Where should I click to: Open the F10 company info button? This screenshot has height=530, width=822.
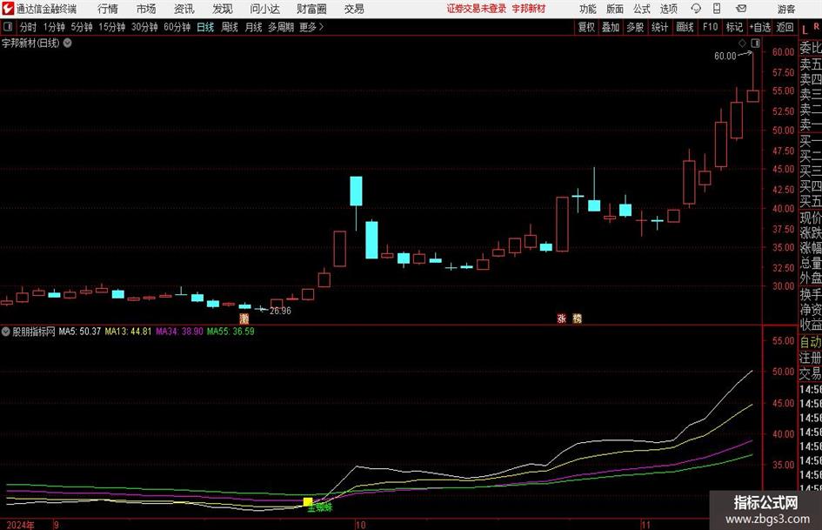(711, 27)
